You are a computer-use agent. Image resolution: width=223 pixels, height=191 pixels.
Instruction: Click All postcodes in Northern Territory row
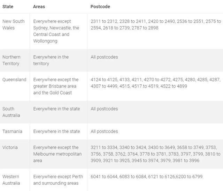[x=104, y=57]
